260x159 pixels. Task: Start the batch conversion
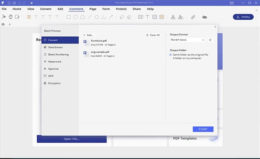click(x=203, y=129)
